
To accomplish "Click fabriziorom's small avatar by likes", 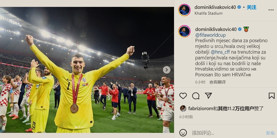I will coord(183,108).
